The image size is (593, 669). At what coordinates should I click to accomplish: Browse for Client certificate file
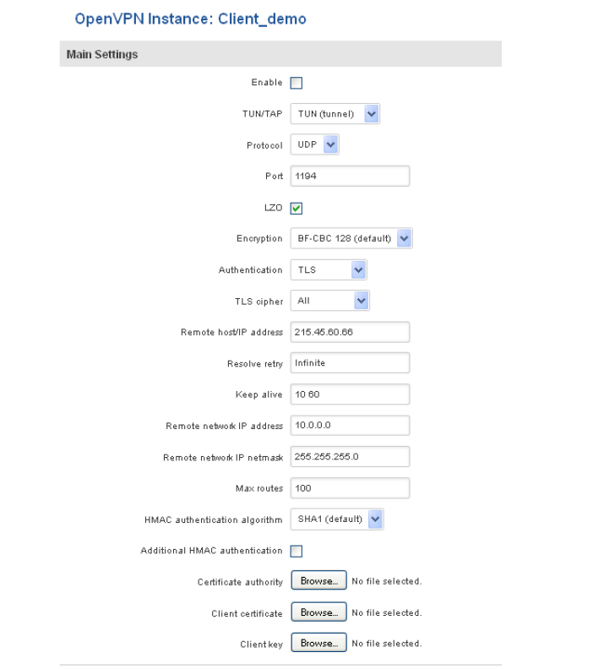318,612
